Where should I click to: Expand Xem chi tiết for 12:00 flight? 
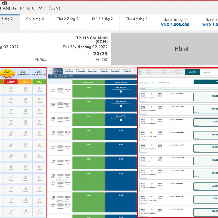(x=144, y=114)
